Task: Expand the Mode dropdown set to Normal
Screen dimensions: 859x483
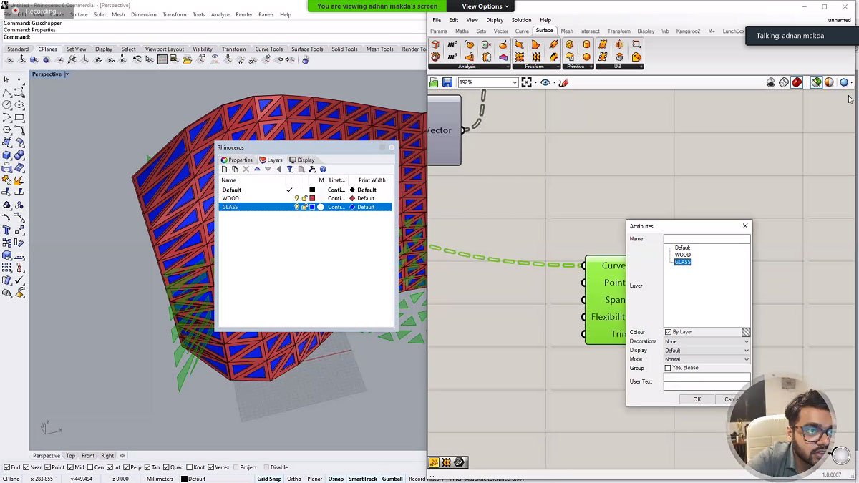Action: [x=707, y=359]
